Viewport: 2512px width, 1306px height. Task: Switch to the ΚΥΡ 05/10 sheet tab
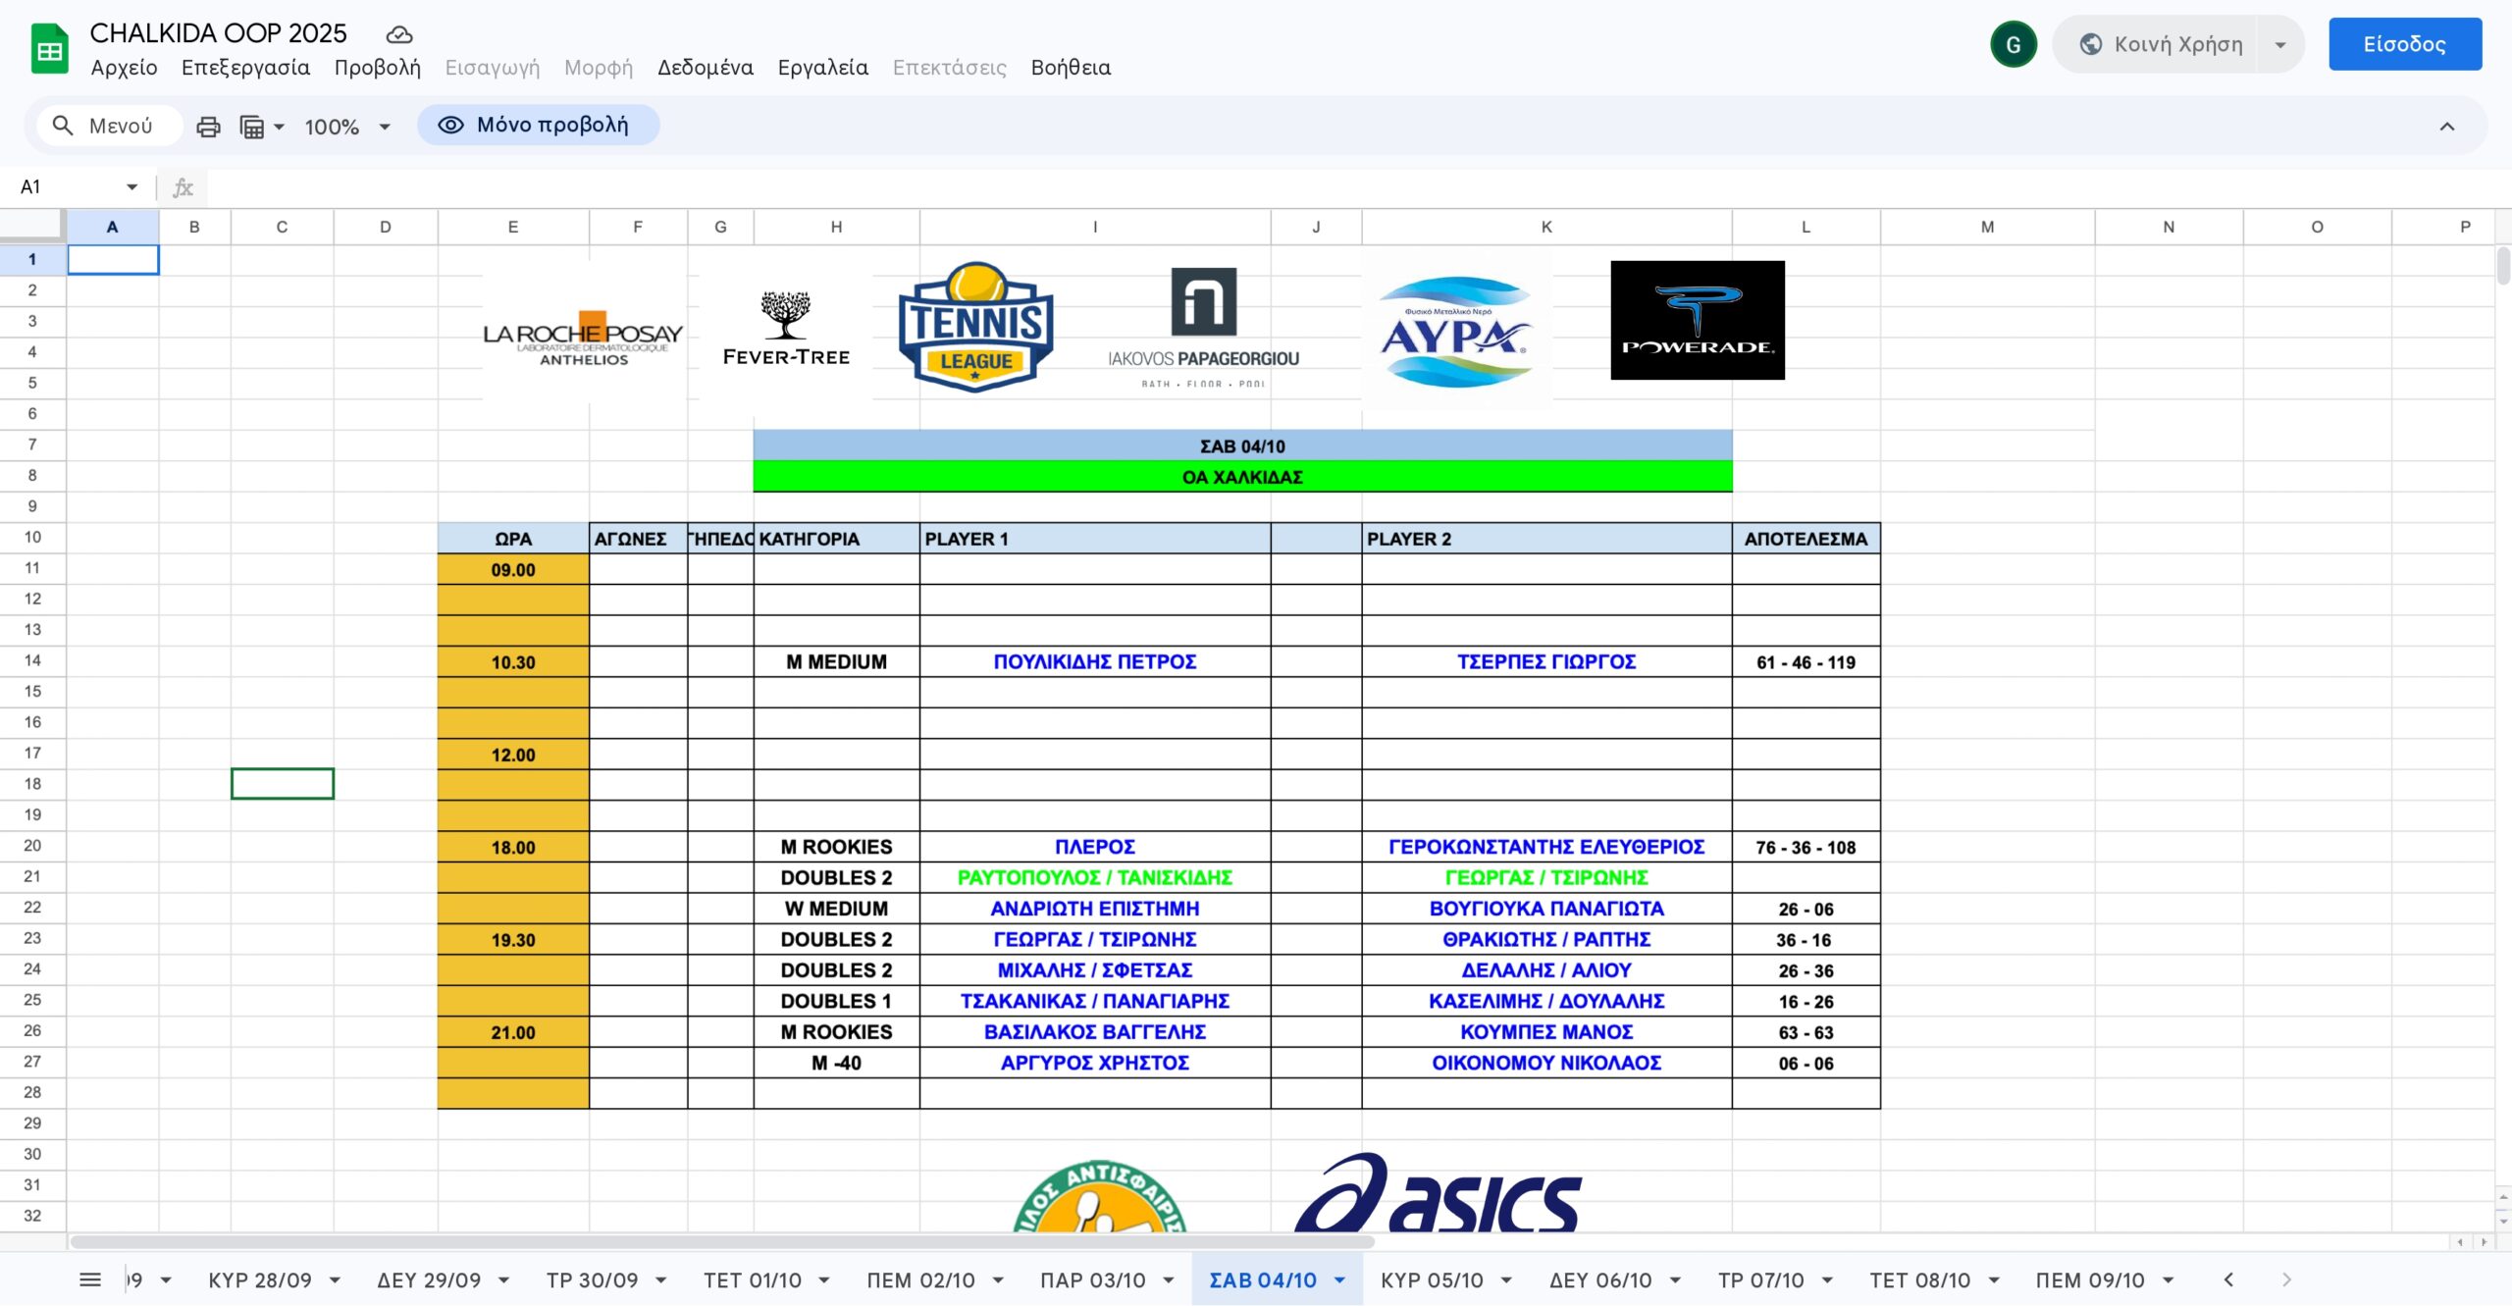pyautogui.click(x=1432, y=1280)
